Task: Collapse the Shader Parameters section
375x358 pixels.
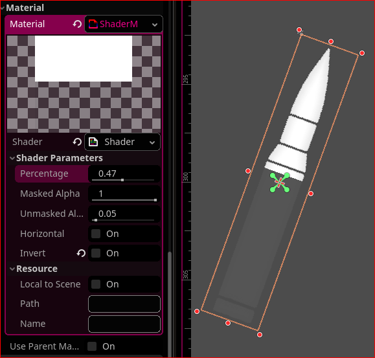Action: point(12,158)
